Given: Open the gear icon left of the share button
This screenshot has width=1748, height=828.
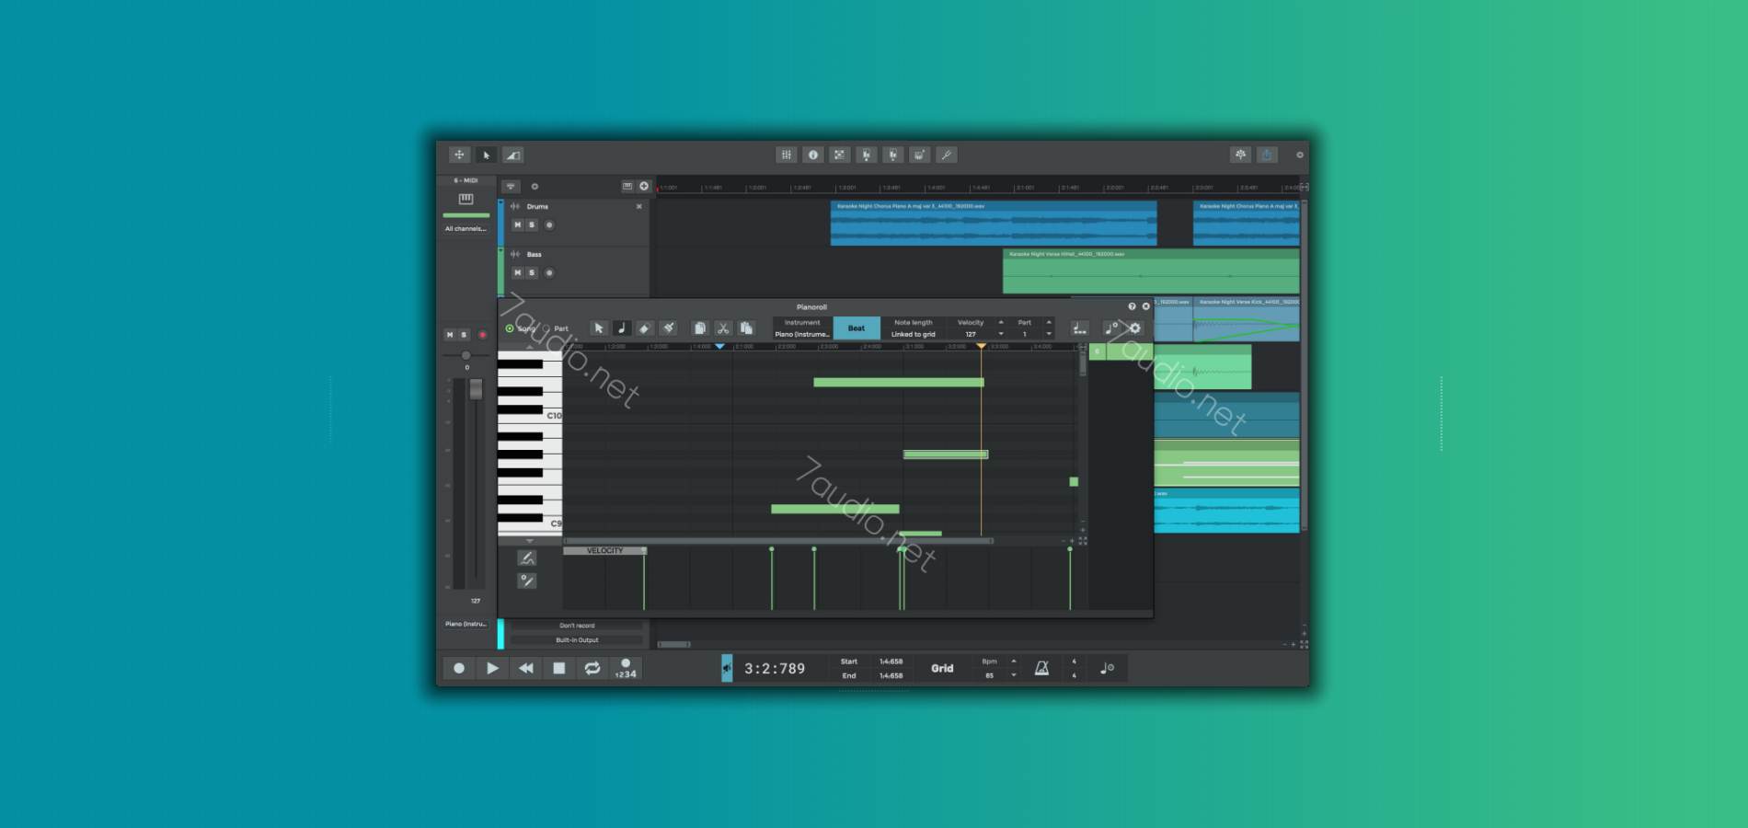Looking at the screenshot, I should coord(1240,155).
